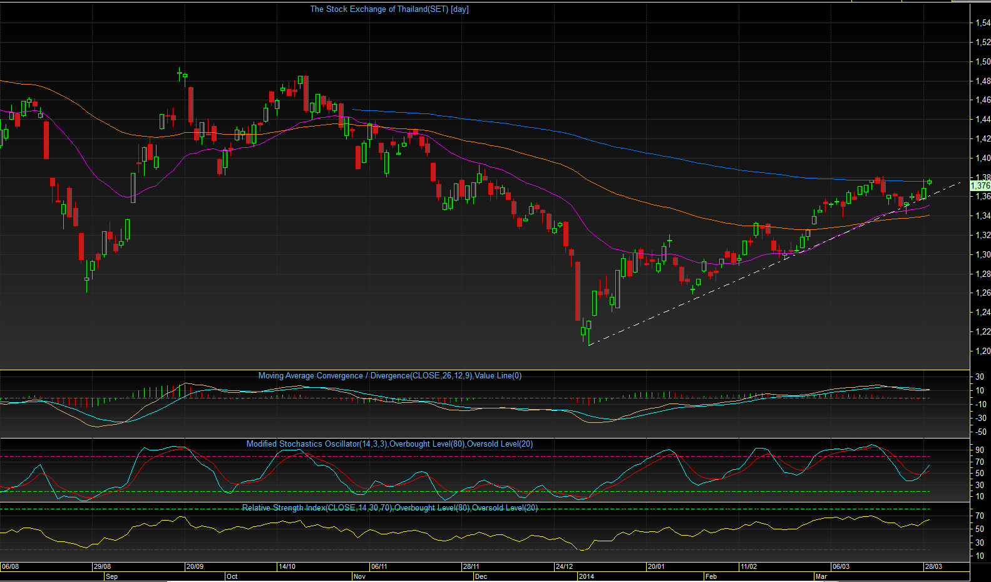Click the "Sep" month label
The height and width of the screenshot is (582, 991).
[x=111, y=576]
